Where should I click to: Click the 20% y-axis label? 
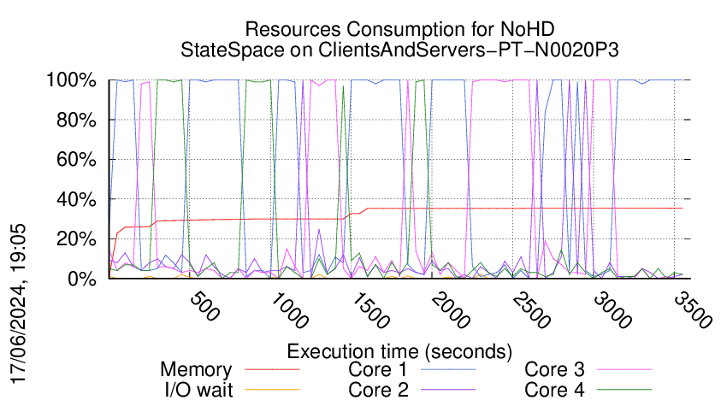coord(76,239)
